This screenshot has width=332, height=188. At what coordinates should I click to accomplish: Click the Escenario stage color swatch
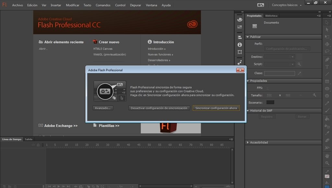(270, 103)
